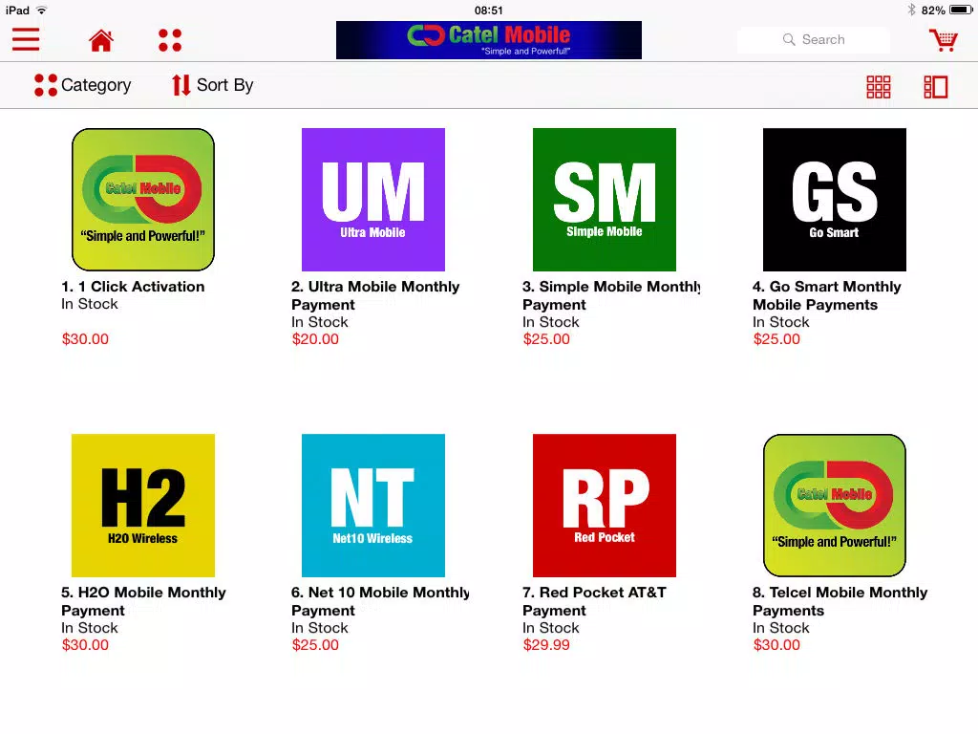978x734 pixels.
Task: Expand the Category filter
Action: [82, 85]
